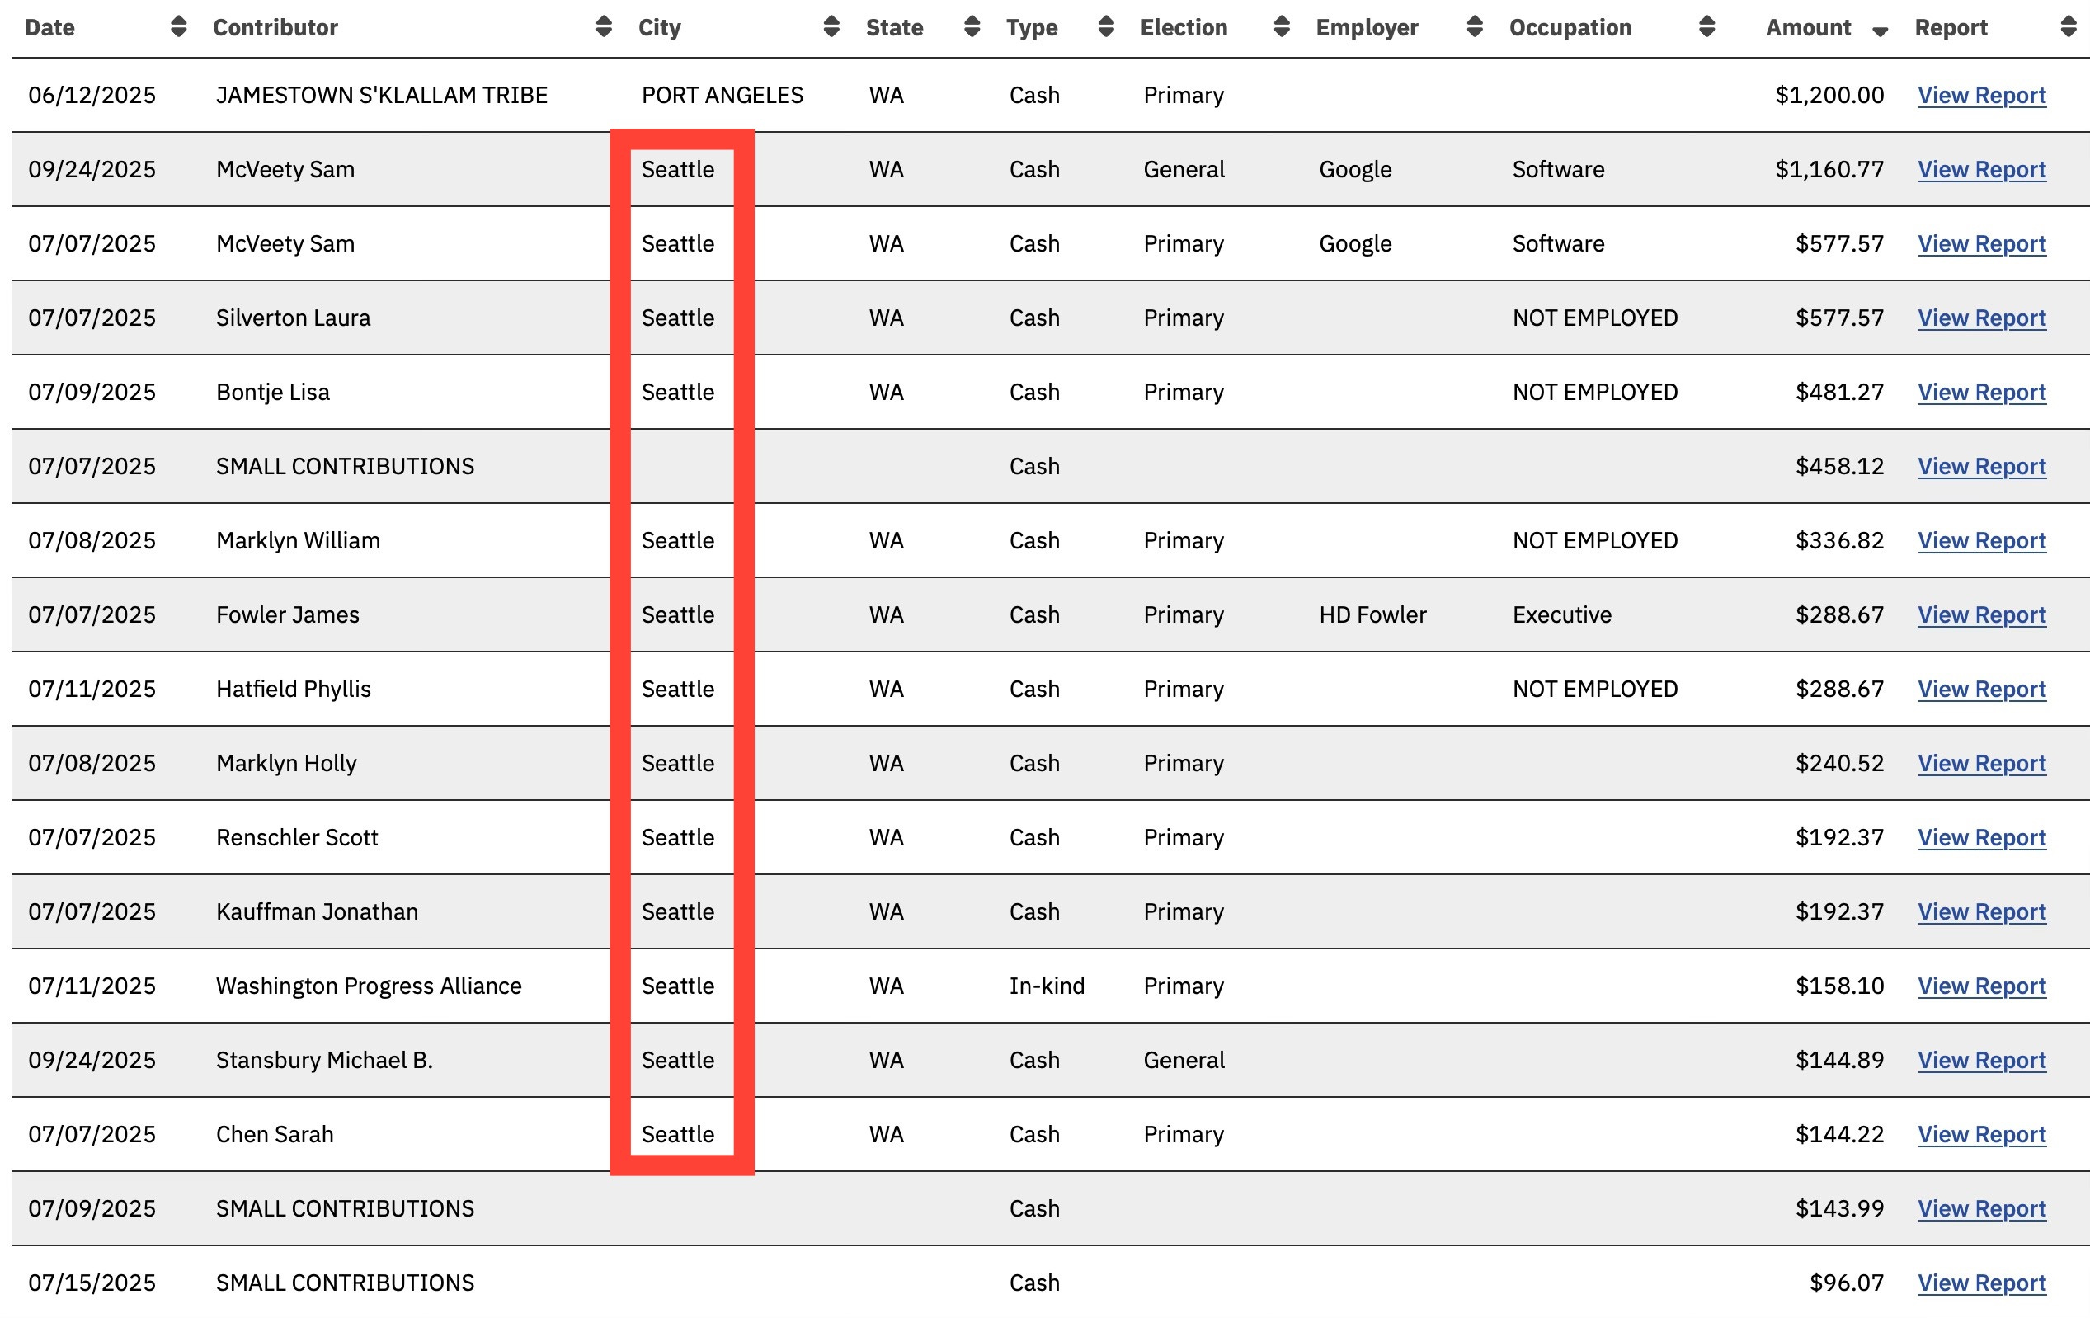
Task: Click the Date column sort arrows icon
Action: 179,27
